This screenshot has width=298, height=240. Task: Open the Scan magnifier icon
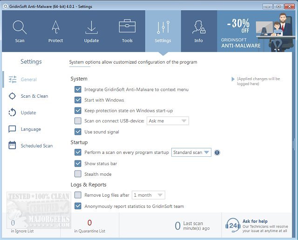point(20,27)
